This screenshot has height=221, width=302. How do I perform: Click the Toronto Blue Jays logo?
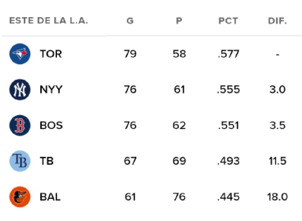tap(20, 54)
